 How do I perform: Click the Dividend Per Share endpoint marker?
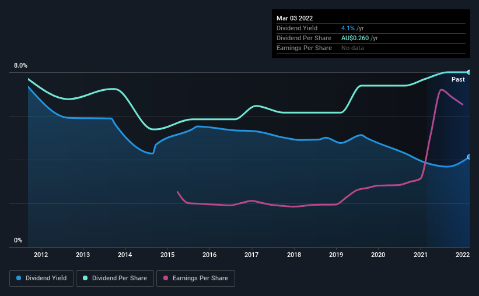tap(468, 72)
